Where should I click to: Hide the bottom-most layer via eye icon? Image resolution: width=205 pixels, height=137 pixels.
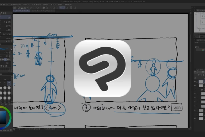pyautogui.click(x=195, y=119)
